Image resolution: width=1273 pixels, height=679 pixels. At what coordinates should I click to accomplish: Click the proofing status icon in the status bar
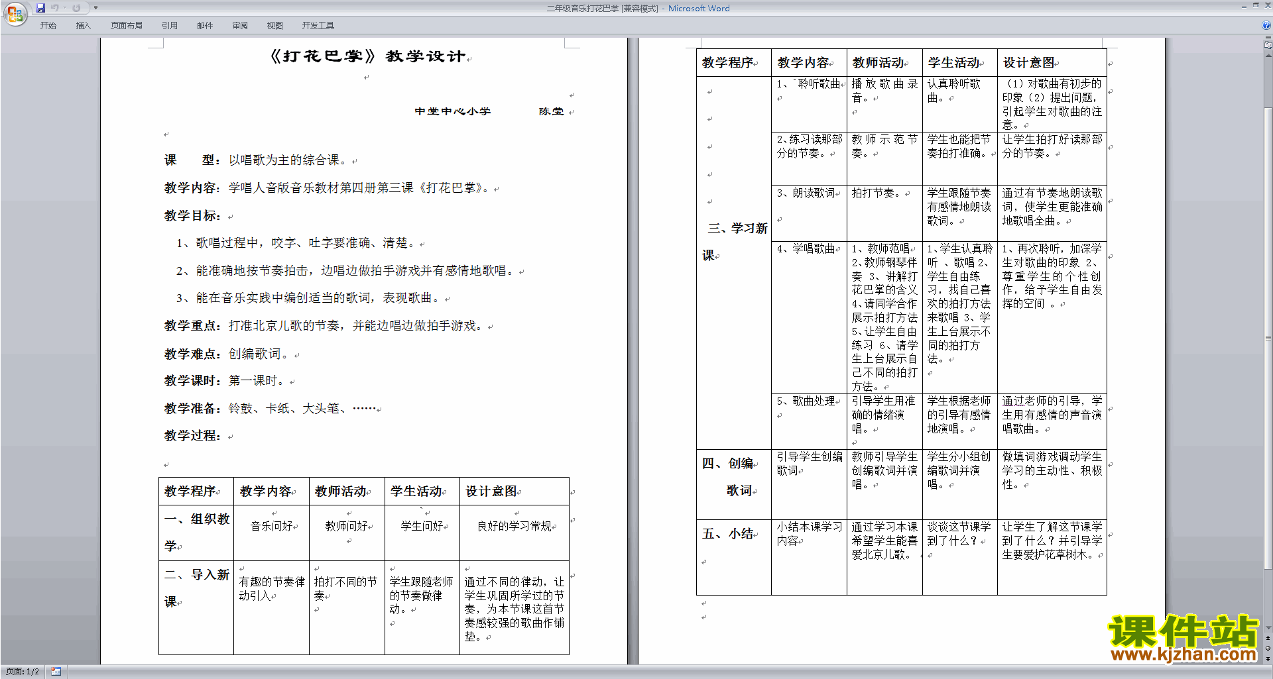pyautogui.click(x=56, y=672)
